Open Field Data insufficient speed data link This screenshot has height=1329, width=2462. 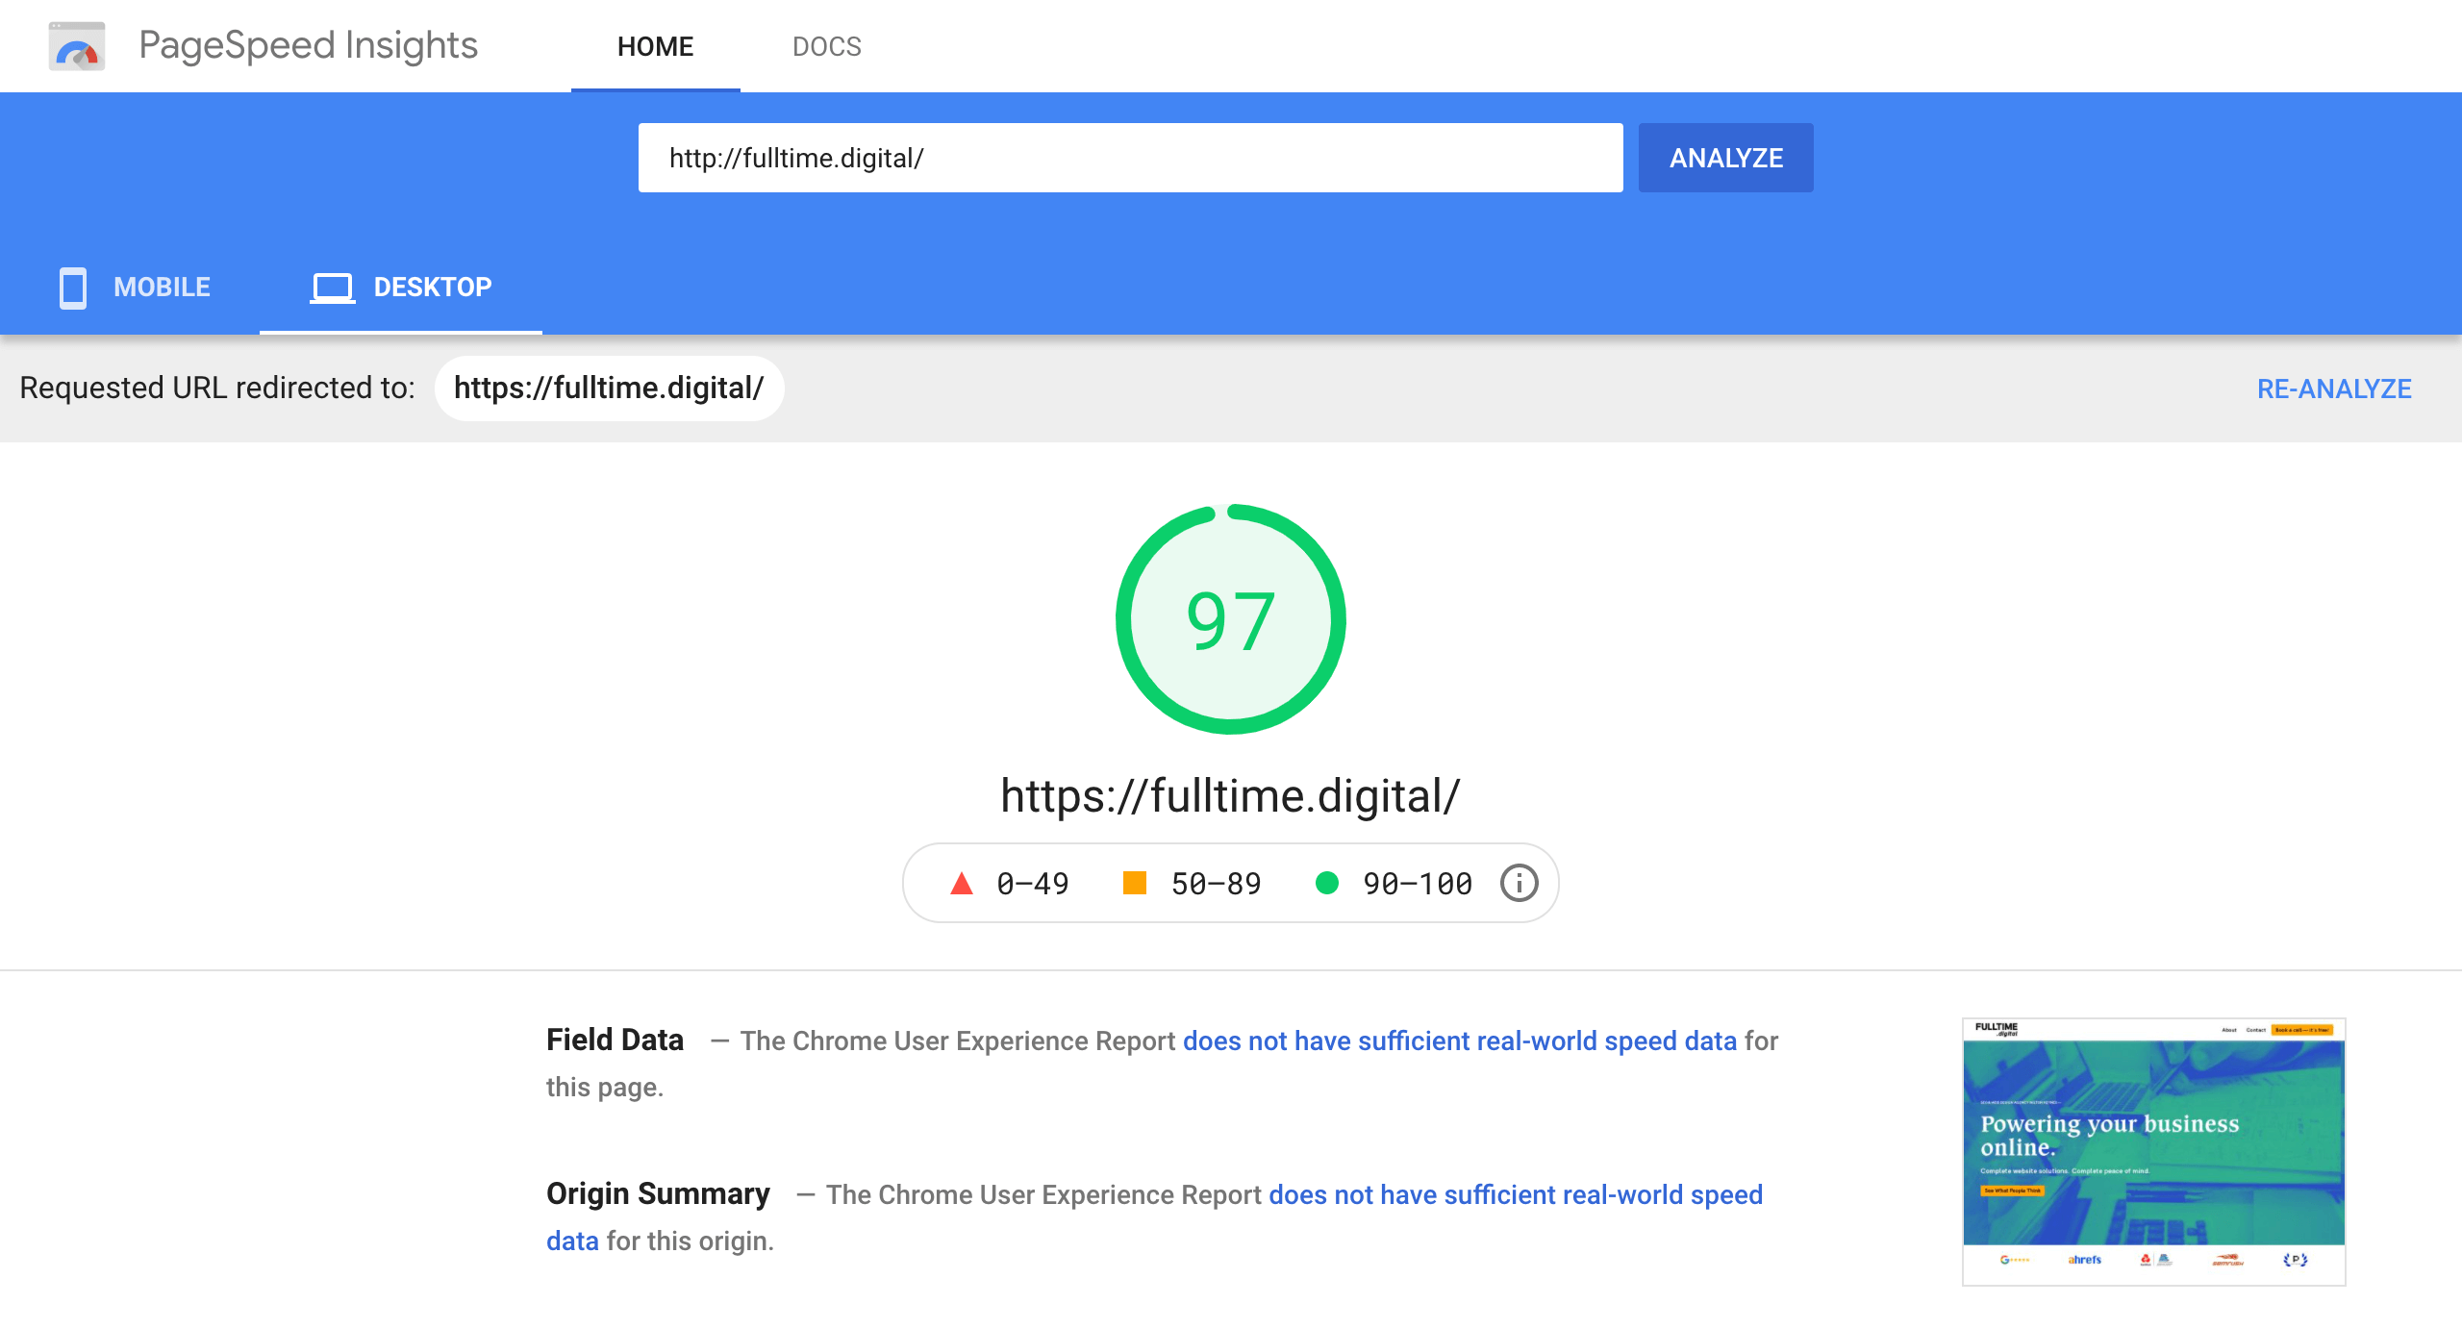click(1459, 1041)
